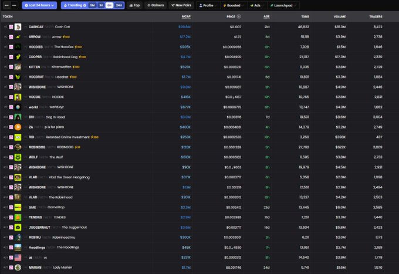Toggle the second compact view button
Viewport: 399px width, 274px height.
tap(14, 5)
